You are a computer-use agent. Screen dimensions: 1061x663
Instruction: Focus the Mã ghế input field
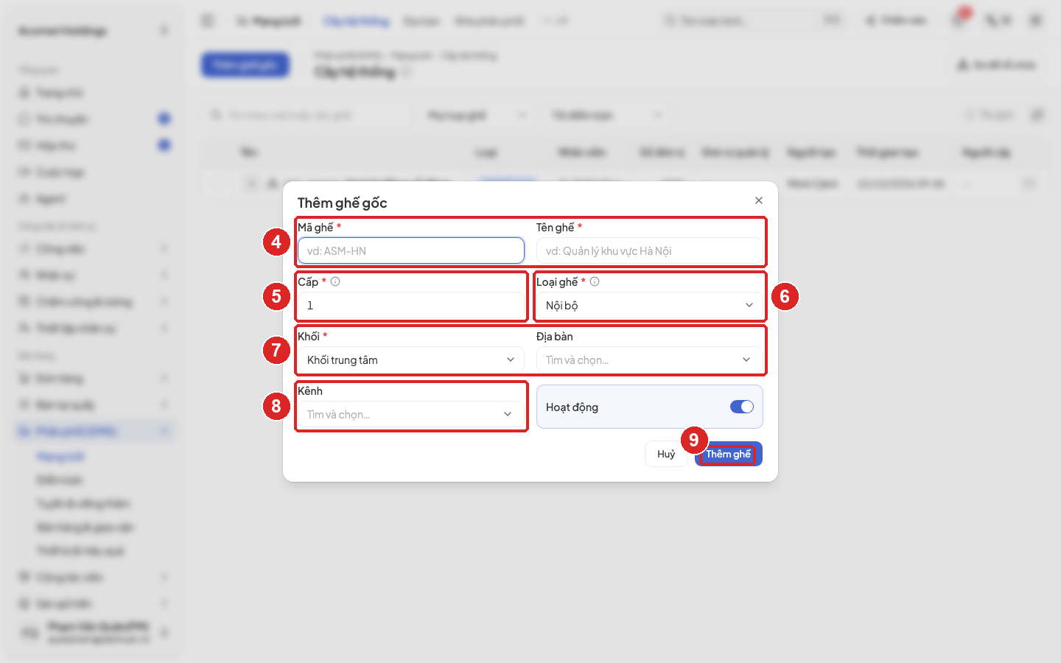coord(411,250)
